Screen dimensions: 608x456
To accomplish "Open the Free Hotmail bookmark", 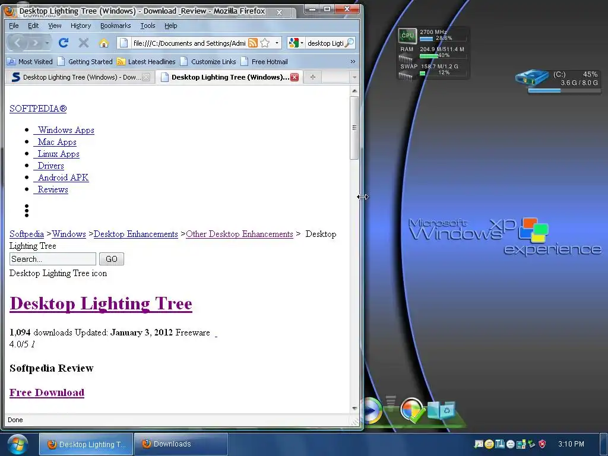I will [264, 62].
